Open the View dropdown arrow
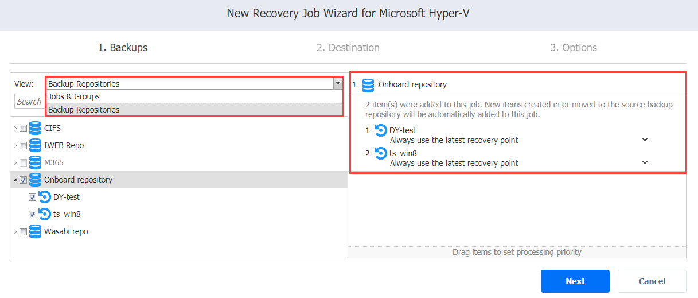 pyautogui.click(x=337, y=84)
